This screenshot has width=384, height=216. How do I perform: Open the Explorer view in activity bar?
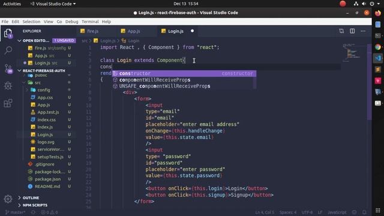(8, 33)
